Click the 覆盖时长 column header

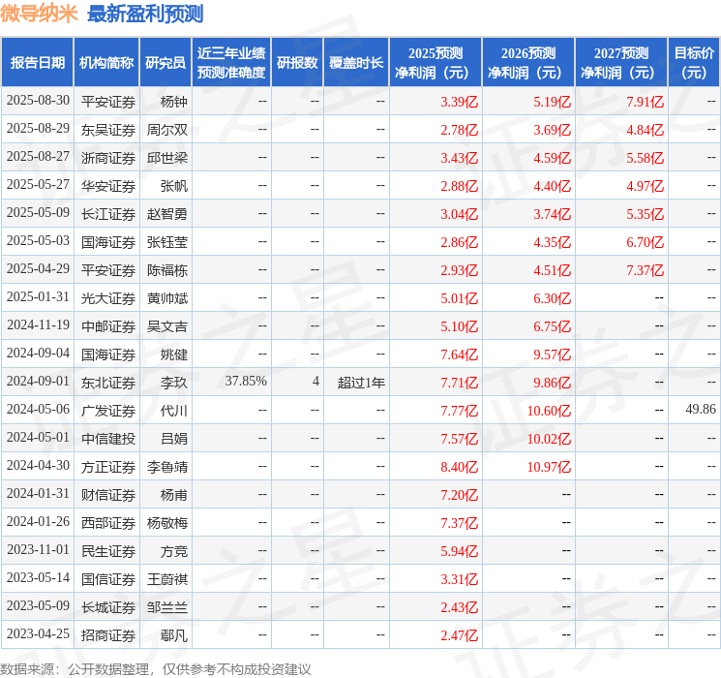[x=356, y=62]
